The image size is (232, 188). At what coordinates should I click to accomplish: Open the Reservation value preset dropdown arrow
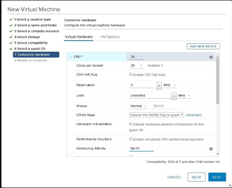pyautogui.click(x=159, y=86)
